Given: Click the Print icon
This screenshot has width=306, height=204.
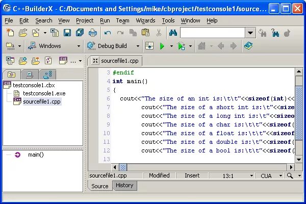Looking at the screenshot, I should click(x=92, y=33).
